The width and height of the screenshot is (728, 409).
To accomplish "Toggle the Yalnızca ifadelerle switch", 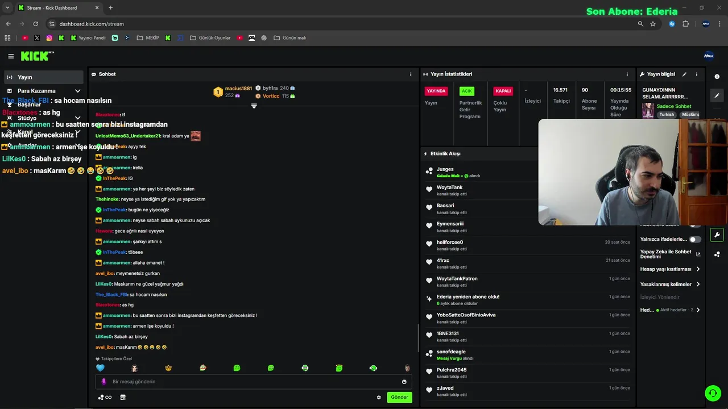I will (695, 239).
